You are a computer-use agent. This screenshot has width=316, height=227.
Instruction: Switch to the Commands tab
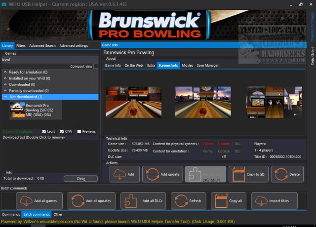[x=11, y=215]
